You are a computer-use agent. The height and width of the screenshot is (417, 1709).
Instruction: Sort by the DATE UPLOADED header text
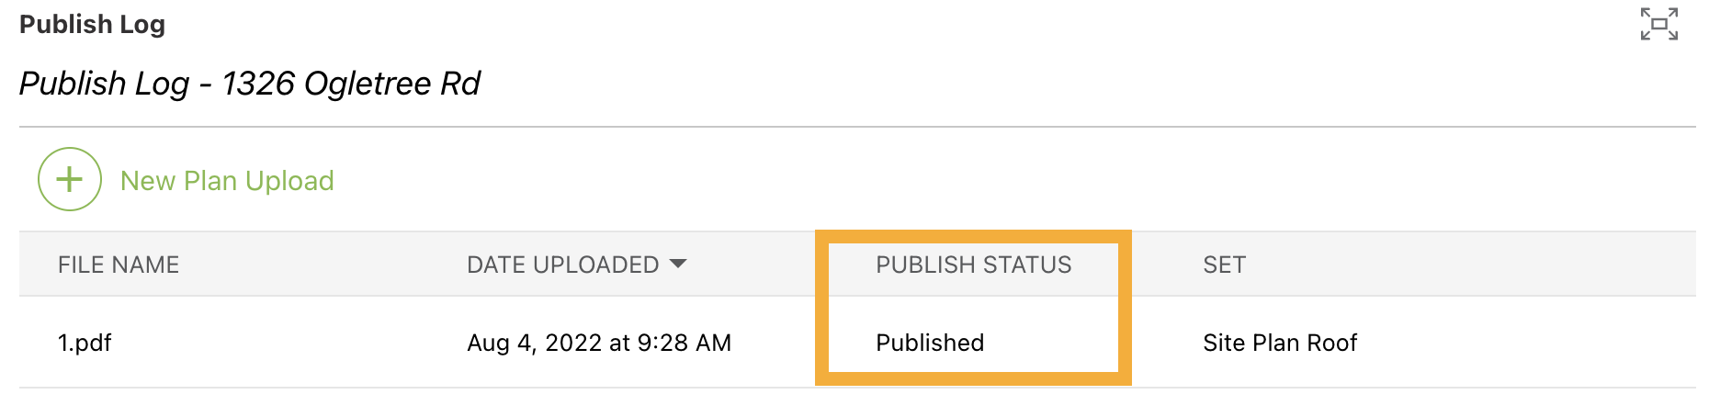click(x=562, y=265)
